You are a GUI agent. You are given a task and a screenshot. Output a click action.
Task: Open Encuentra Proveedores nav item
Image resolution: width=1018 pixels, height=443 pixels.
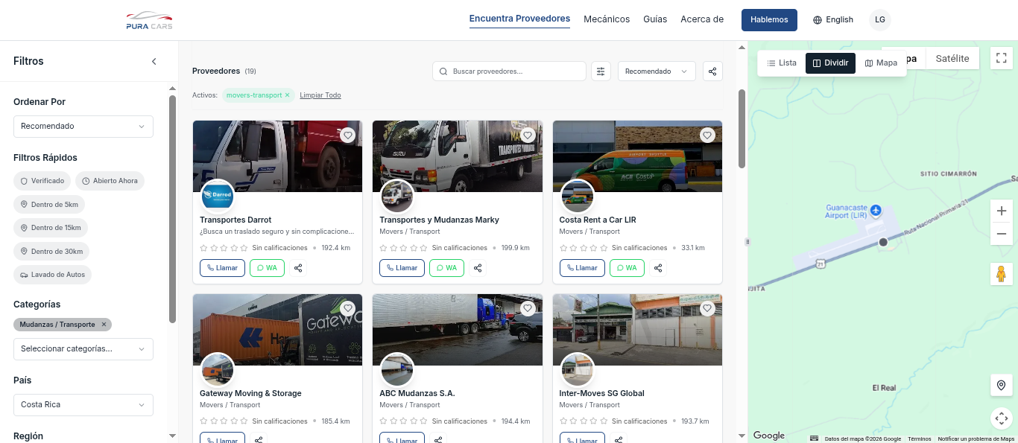(x=519, y=19)
